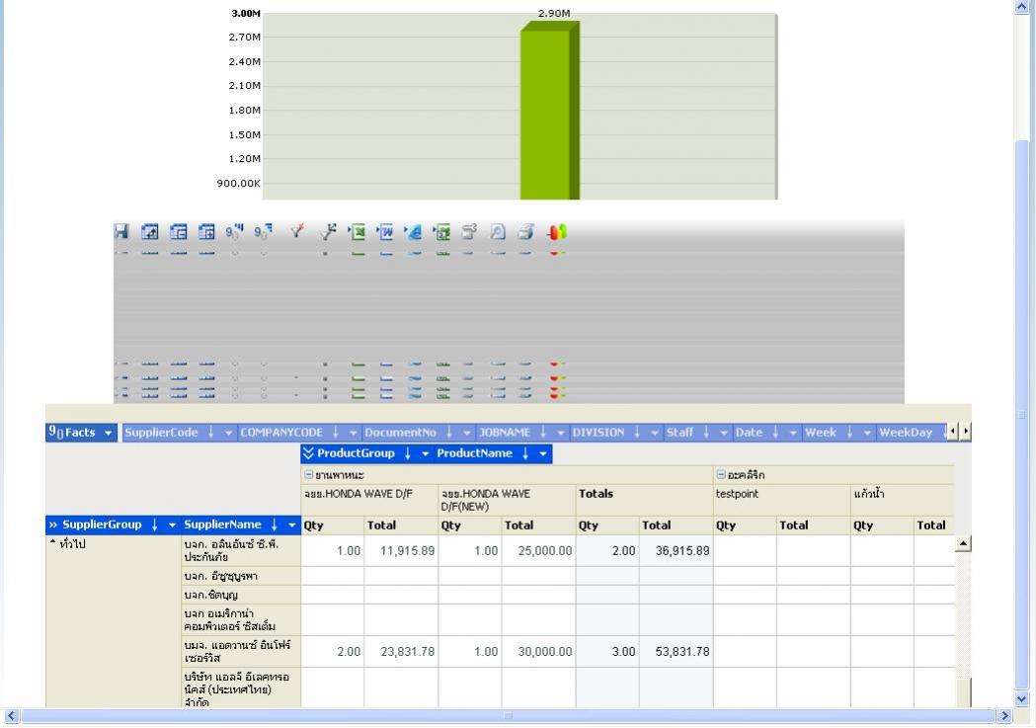The height and width of the screenshot is (728, 1036).
Task: Click the filter icon with red X
Action: tap(296, 231)
